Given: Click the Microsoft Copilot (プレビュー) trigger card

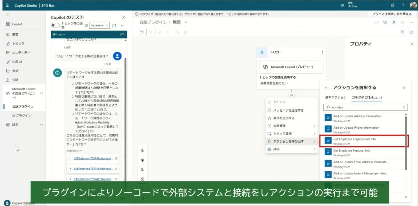Looking at the screenshot, I should pos(292,67).
